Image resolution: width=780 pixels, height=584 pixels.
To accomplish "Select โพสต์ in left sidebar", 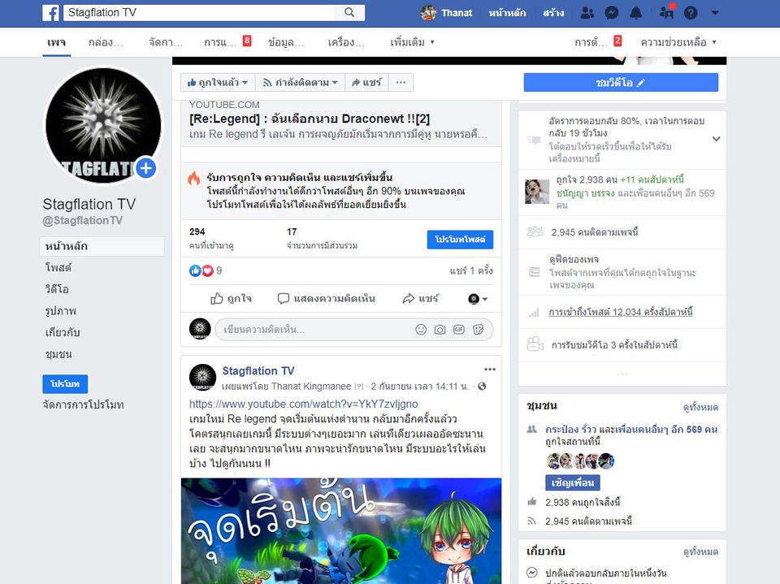I will [58, 267].
